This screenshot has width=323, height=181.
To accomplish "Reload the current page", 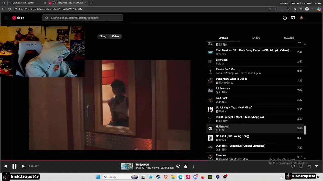I will 9,9.
